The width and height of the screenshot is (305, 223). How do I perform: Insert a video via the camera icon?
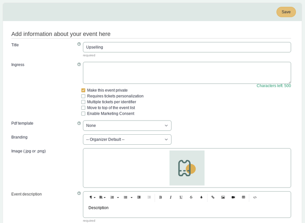pos(233,197)
